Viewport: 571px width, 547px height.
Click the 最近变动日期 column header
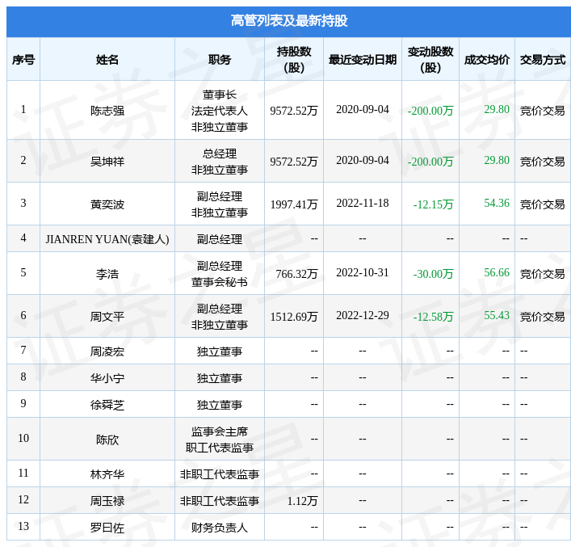click(363, 60)
